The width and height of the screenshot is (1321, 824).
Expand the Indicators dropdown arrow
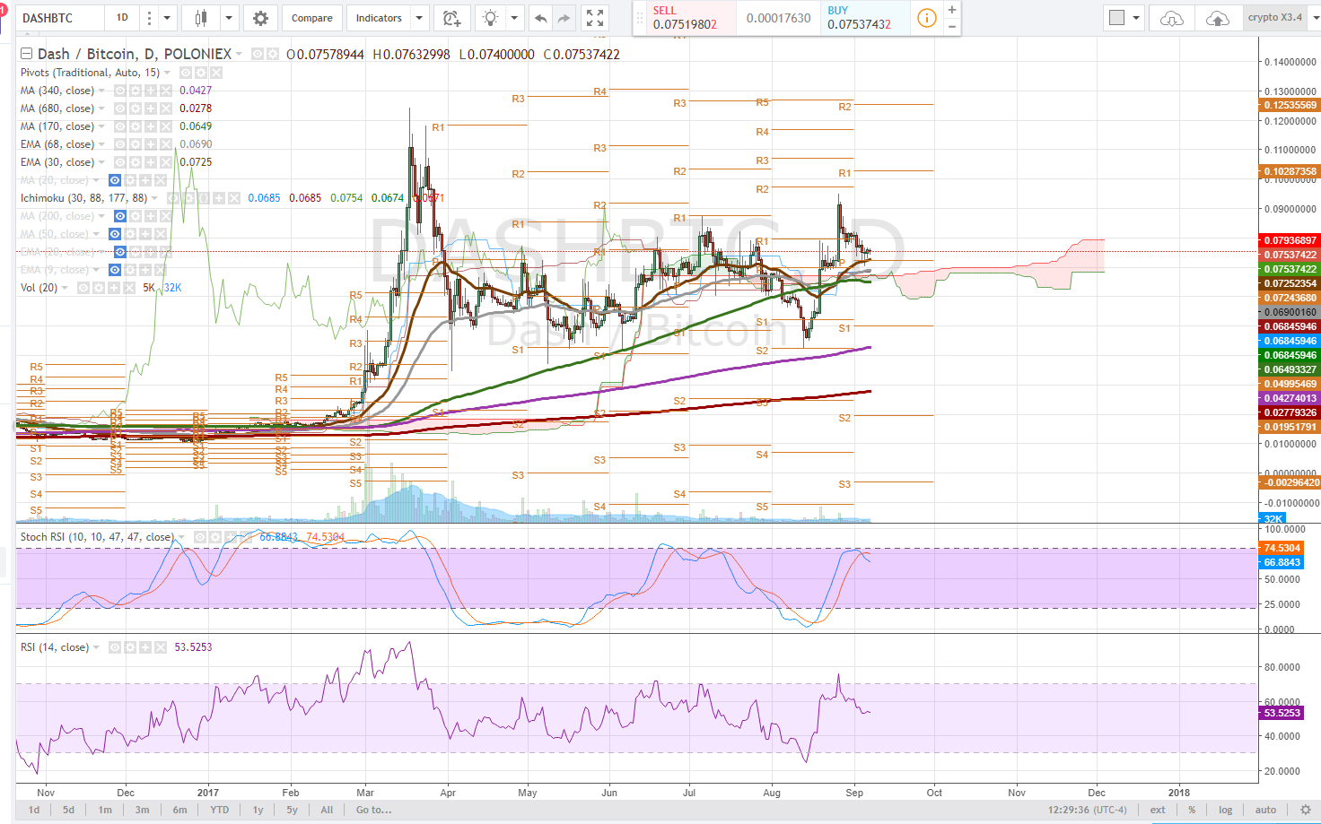[419, 18]
